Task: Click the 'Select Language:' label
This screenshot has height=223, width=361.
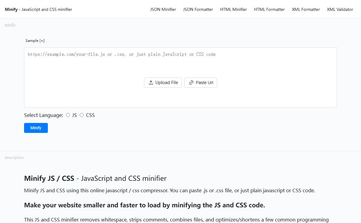Action: pyautogui.click(x=44, y=115)
